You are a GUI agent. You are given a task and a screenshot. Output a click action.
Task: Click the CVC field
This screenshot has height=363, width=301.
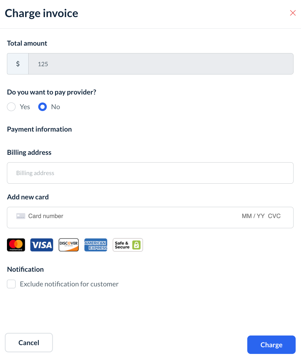pos(274,216)
